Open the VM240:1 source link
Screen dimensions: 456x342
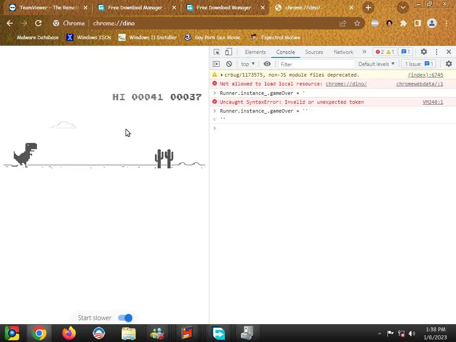coord(433,102)
